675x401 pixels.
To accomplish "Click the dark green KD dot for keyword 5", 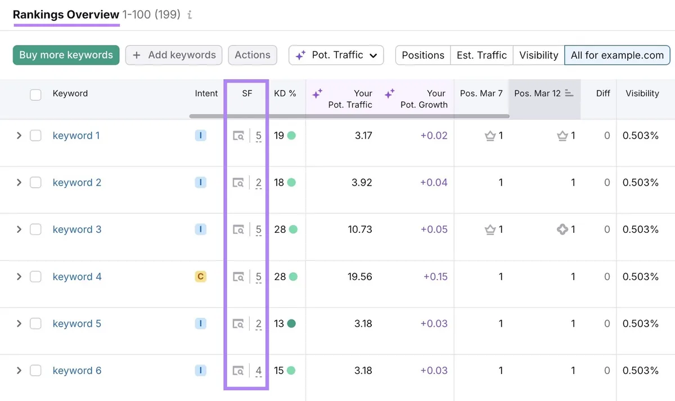I will (x=291, y=323).
